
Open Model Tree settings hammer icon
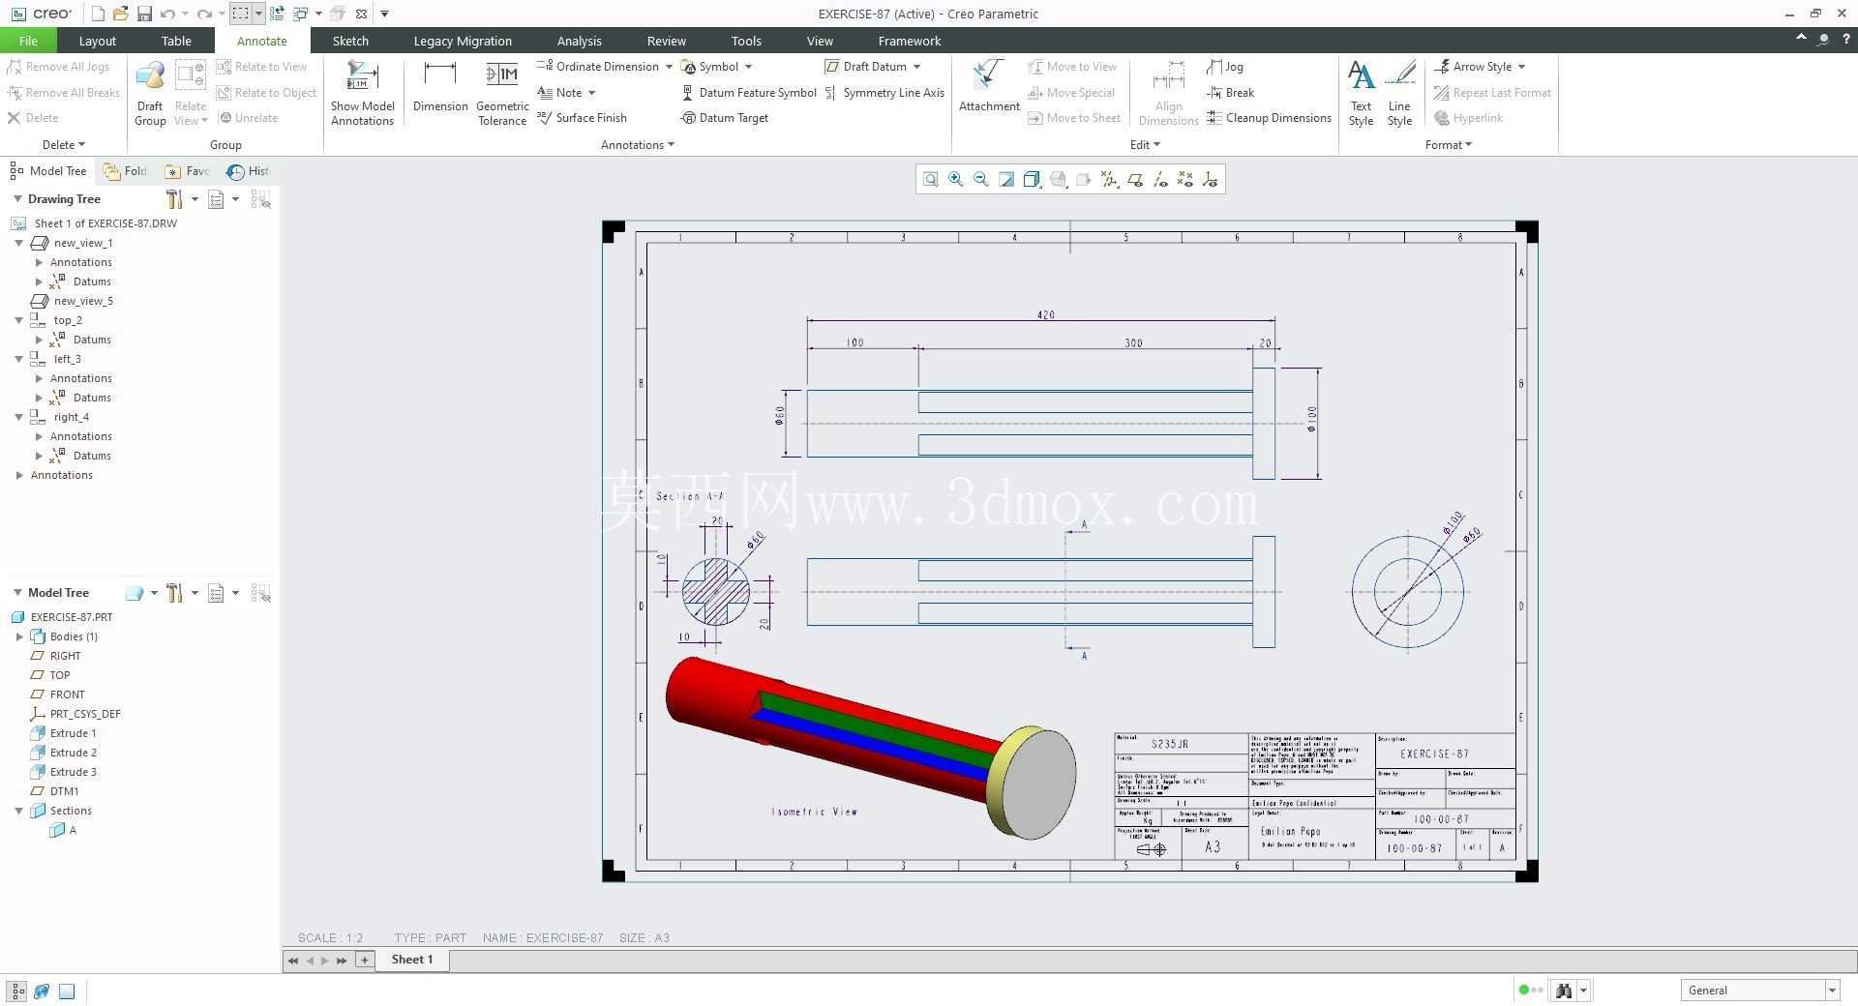coord(174,593)
